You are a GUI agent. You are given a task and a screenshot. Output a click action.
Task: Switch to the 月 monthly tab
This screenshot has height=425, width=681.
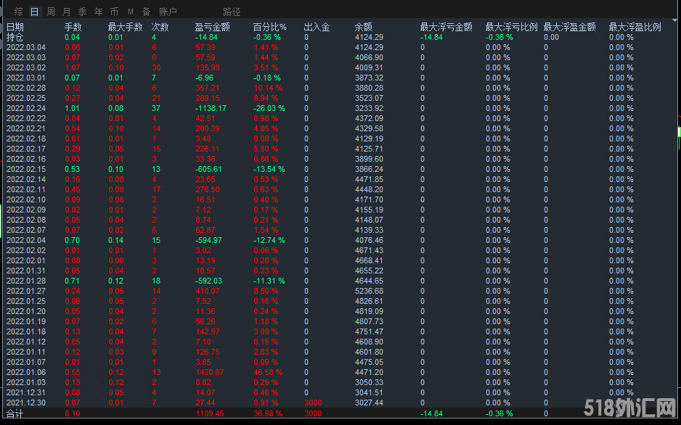coord(66,12)
